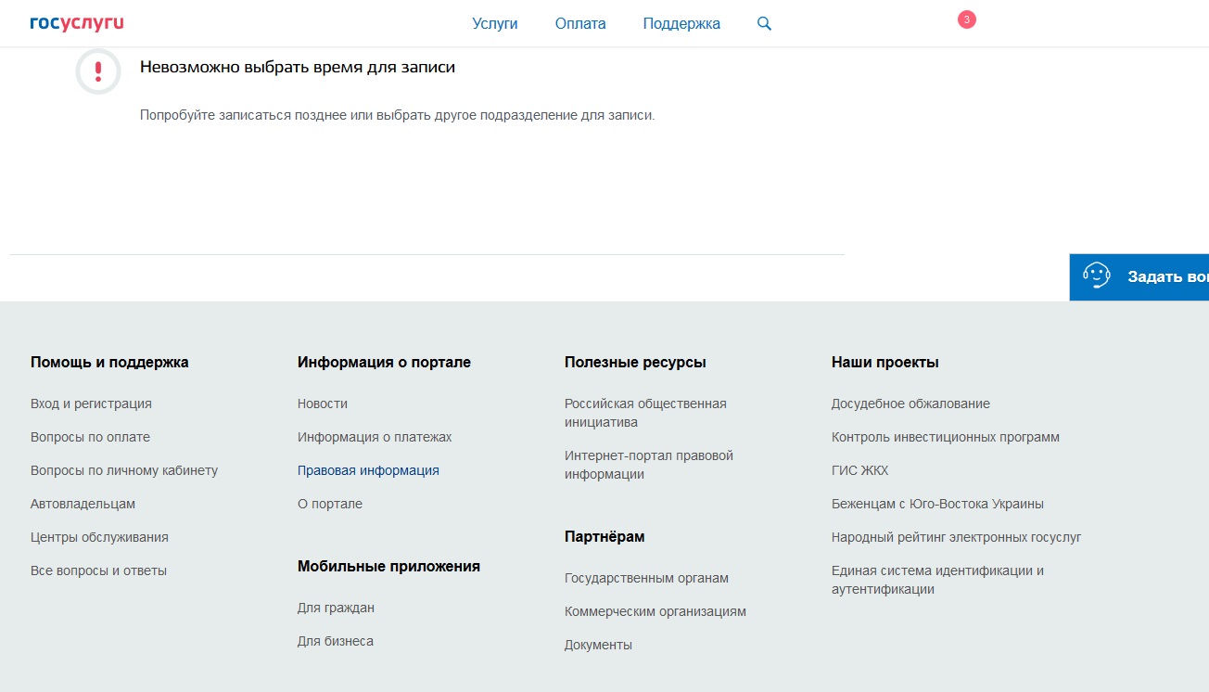The height and width of the screenshot is (692, 1209).
Task: Open the Новости footer link
Action: (323, 404)
